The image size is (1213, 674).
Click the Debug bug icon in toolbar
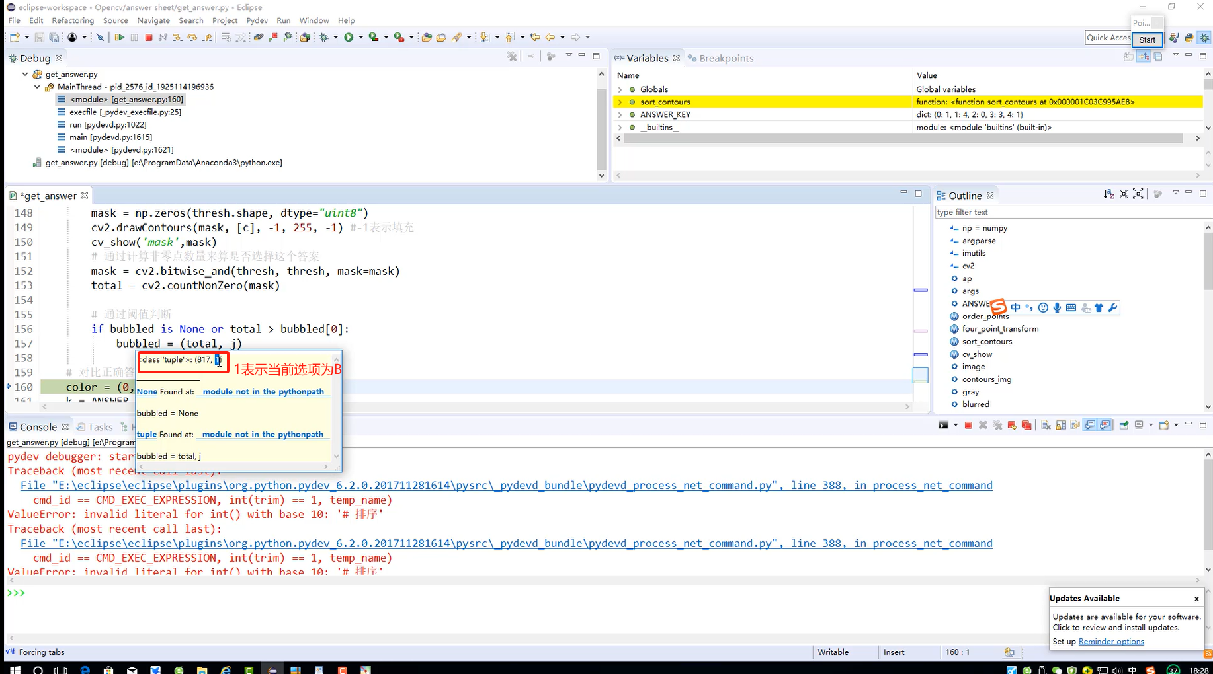[324, 38]
